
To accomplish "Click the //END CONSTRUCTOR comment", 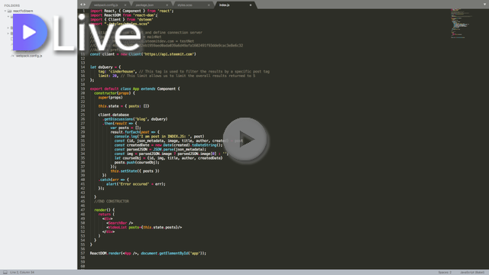I will [x=112, y=202].
